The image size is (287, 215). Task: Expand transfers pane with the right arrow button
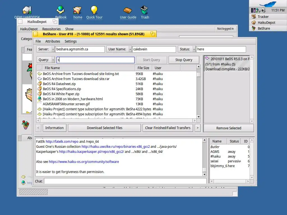pos(198,128)
